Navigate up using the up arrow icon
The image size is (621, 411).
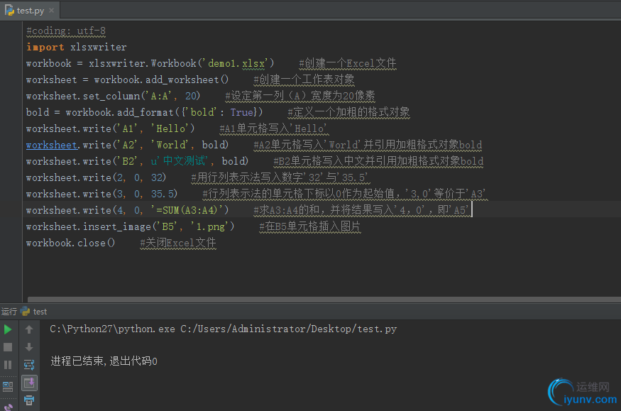click(28, 329)
